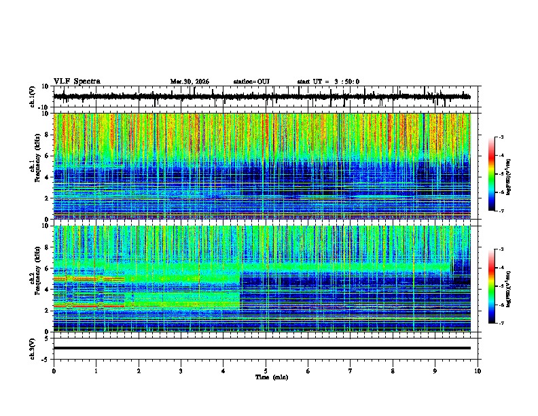The height and width of the screenshot is (416, 538).
Task: Click the ch.1(V) waveform axis label
Action: pos(33,97)
